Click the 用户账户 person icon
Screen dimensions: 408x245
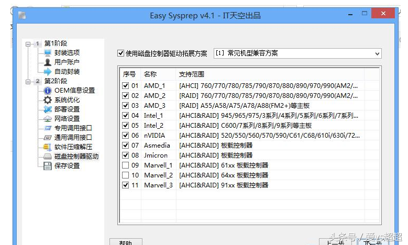48,62
